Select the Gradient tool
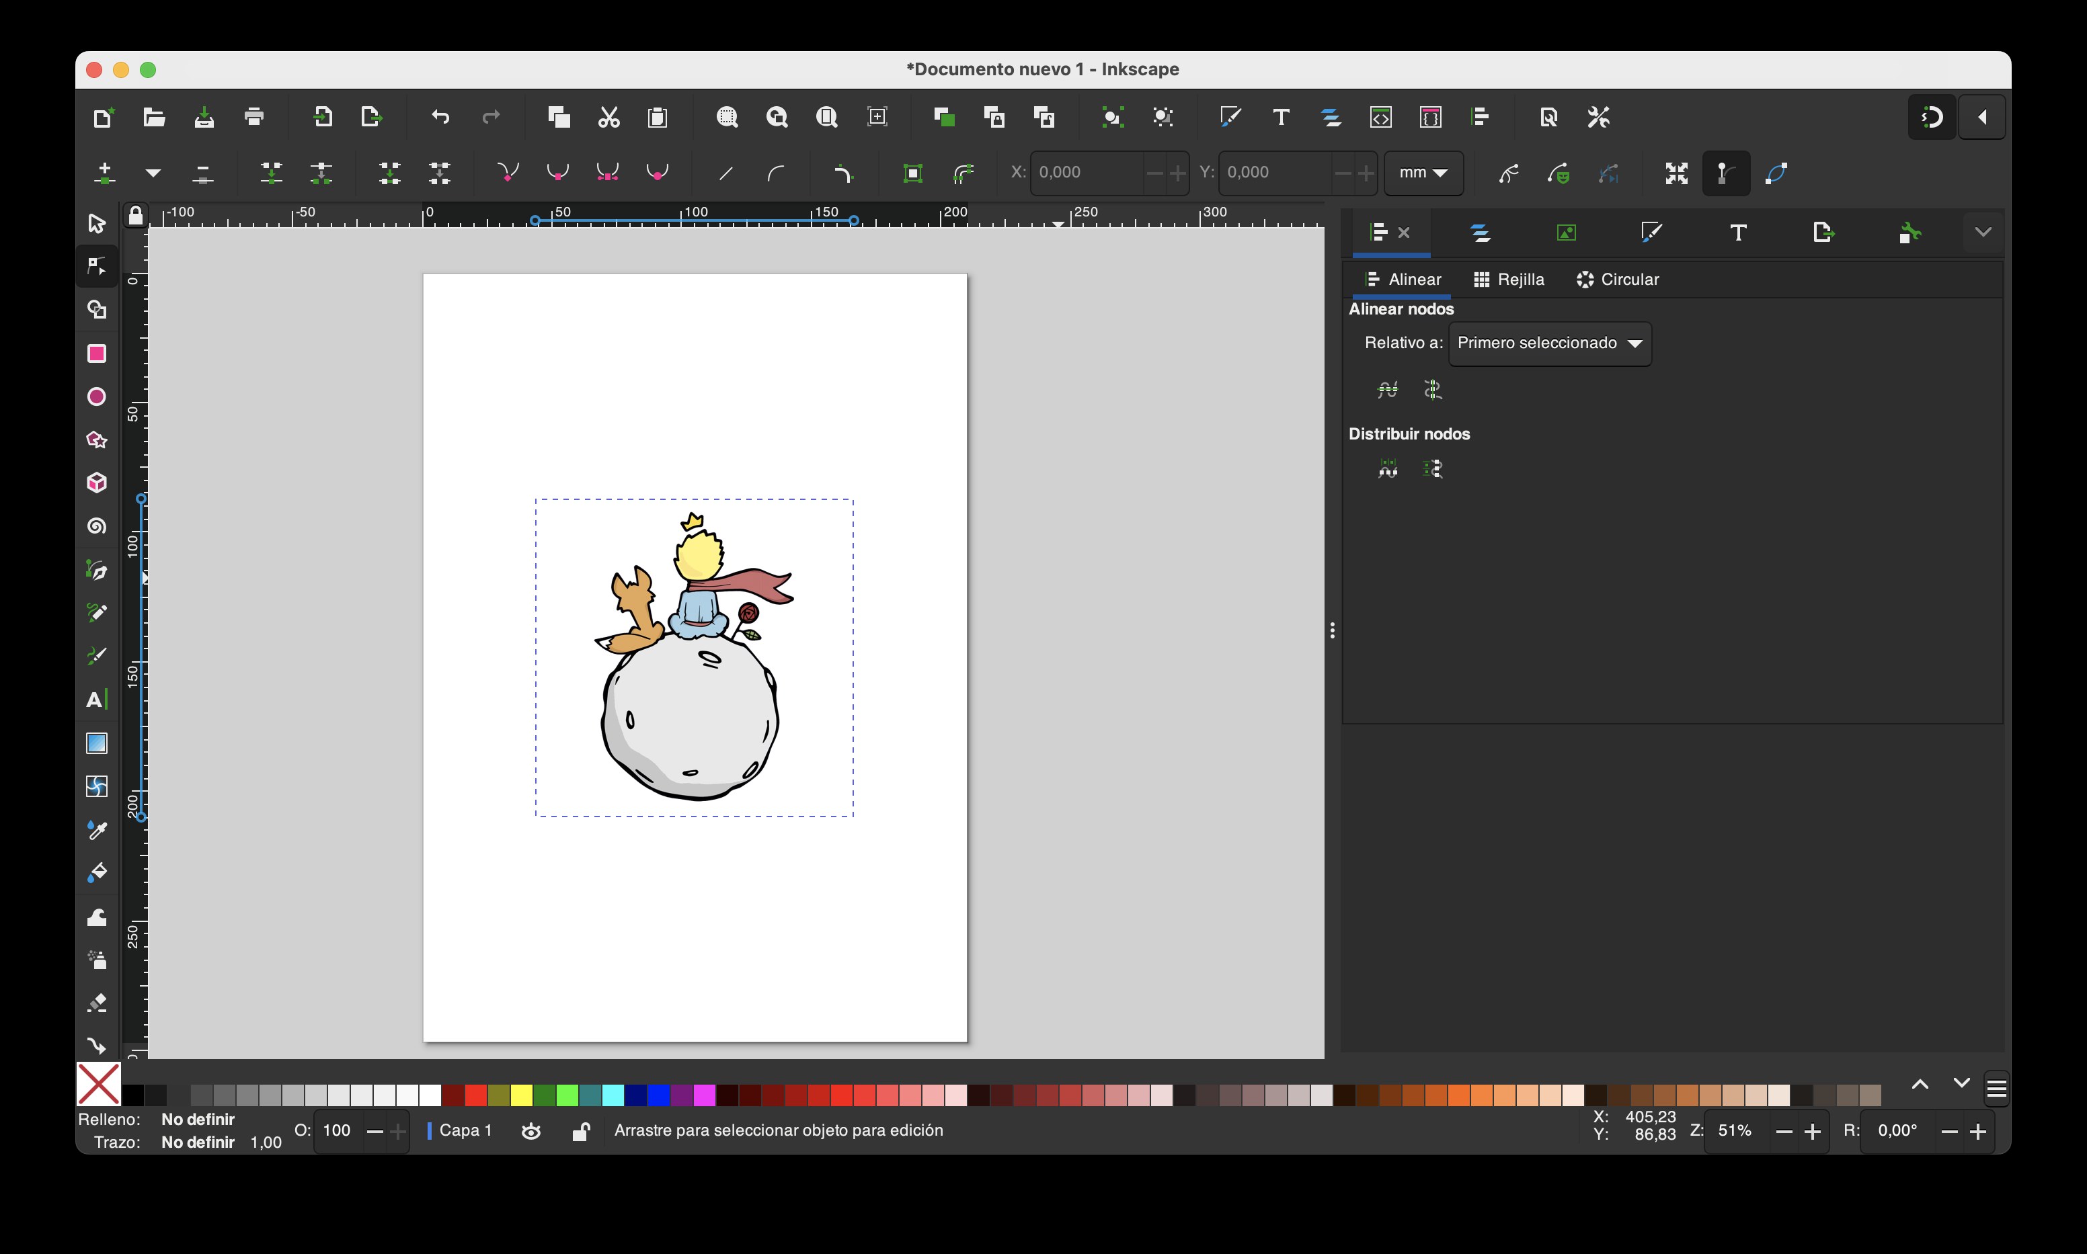2087x1254 pixels. pos(96,743)
